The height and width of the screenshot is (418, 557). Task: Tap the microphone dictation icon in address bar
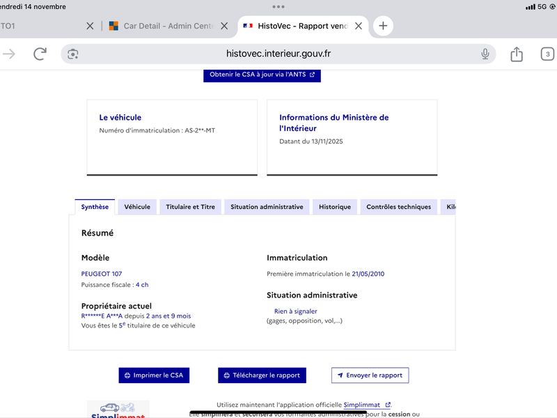tap(485, 54)
